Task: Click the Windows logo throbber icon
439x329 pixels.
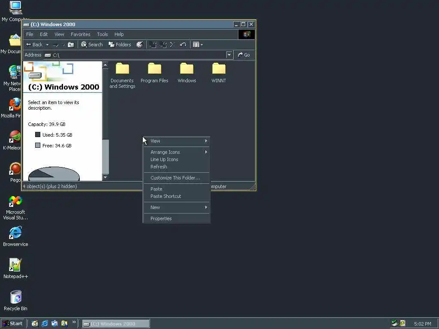Action: 247,34
